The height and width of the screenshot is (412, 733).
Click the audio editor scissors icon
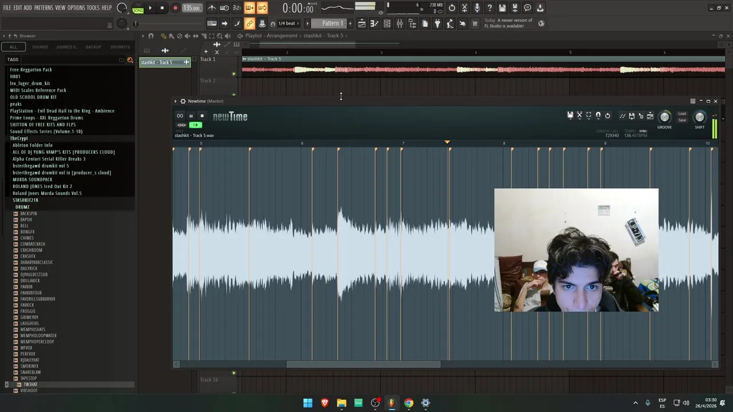click(x=464, y=8)
